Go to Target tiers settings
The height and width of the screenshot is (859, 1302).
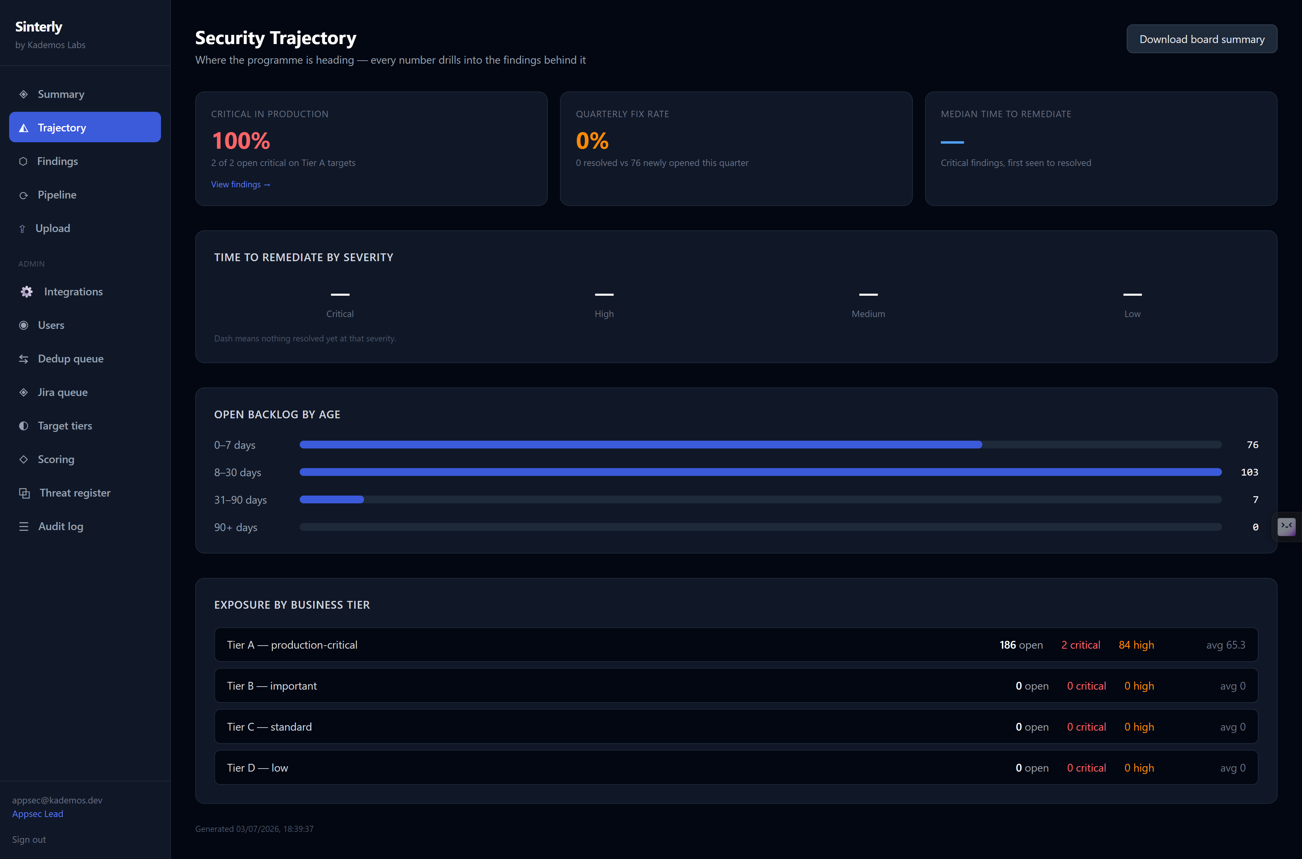(x=85, y=426)
